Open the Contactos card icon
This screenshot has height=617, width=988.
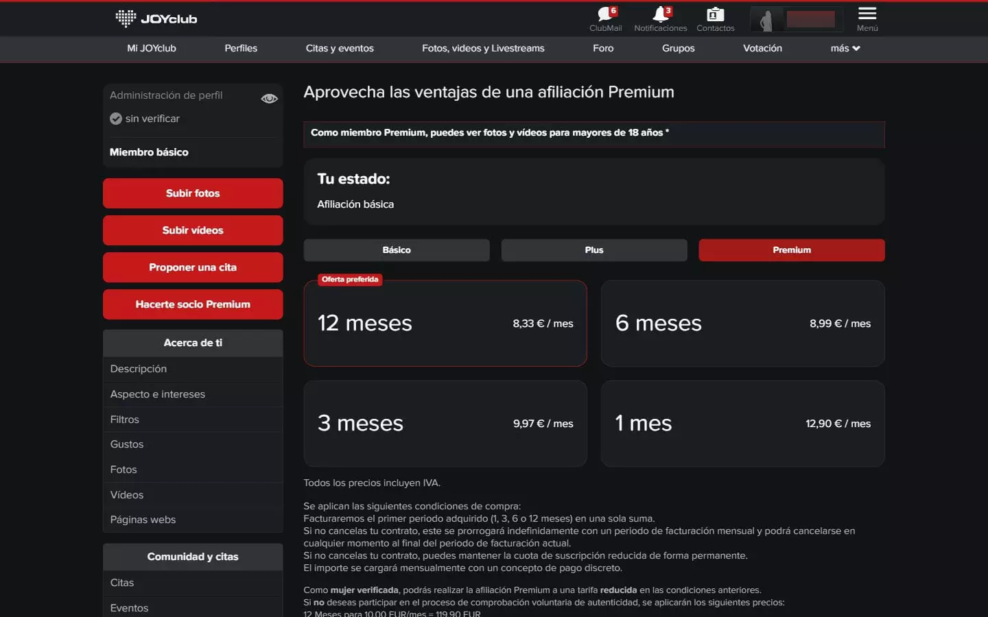[715, 19]
